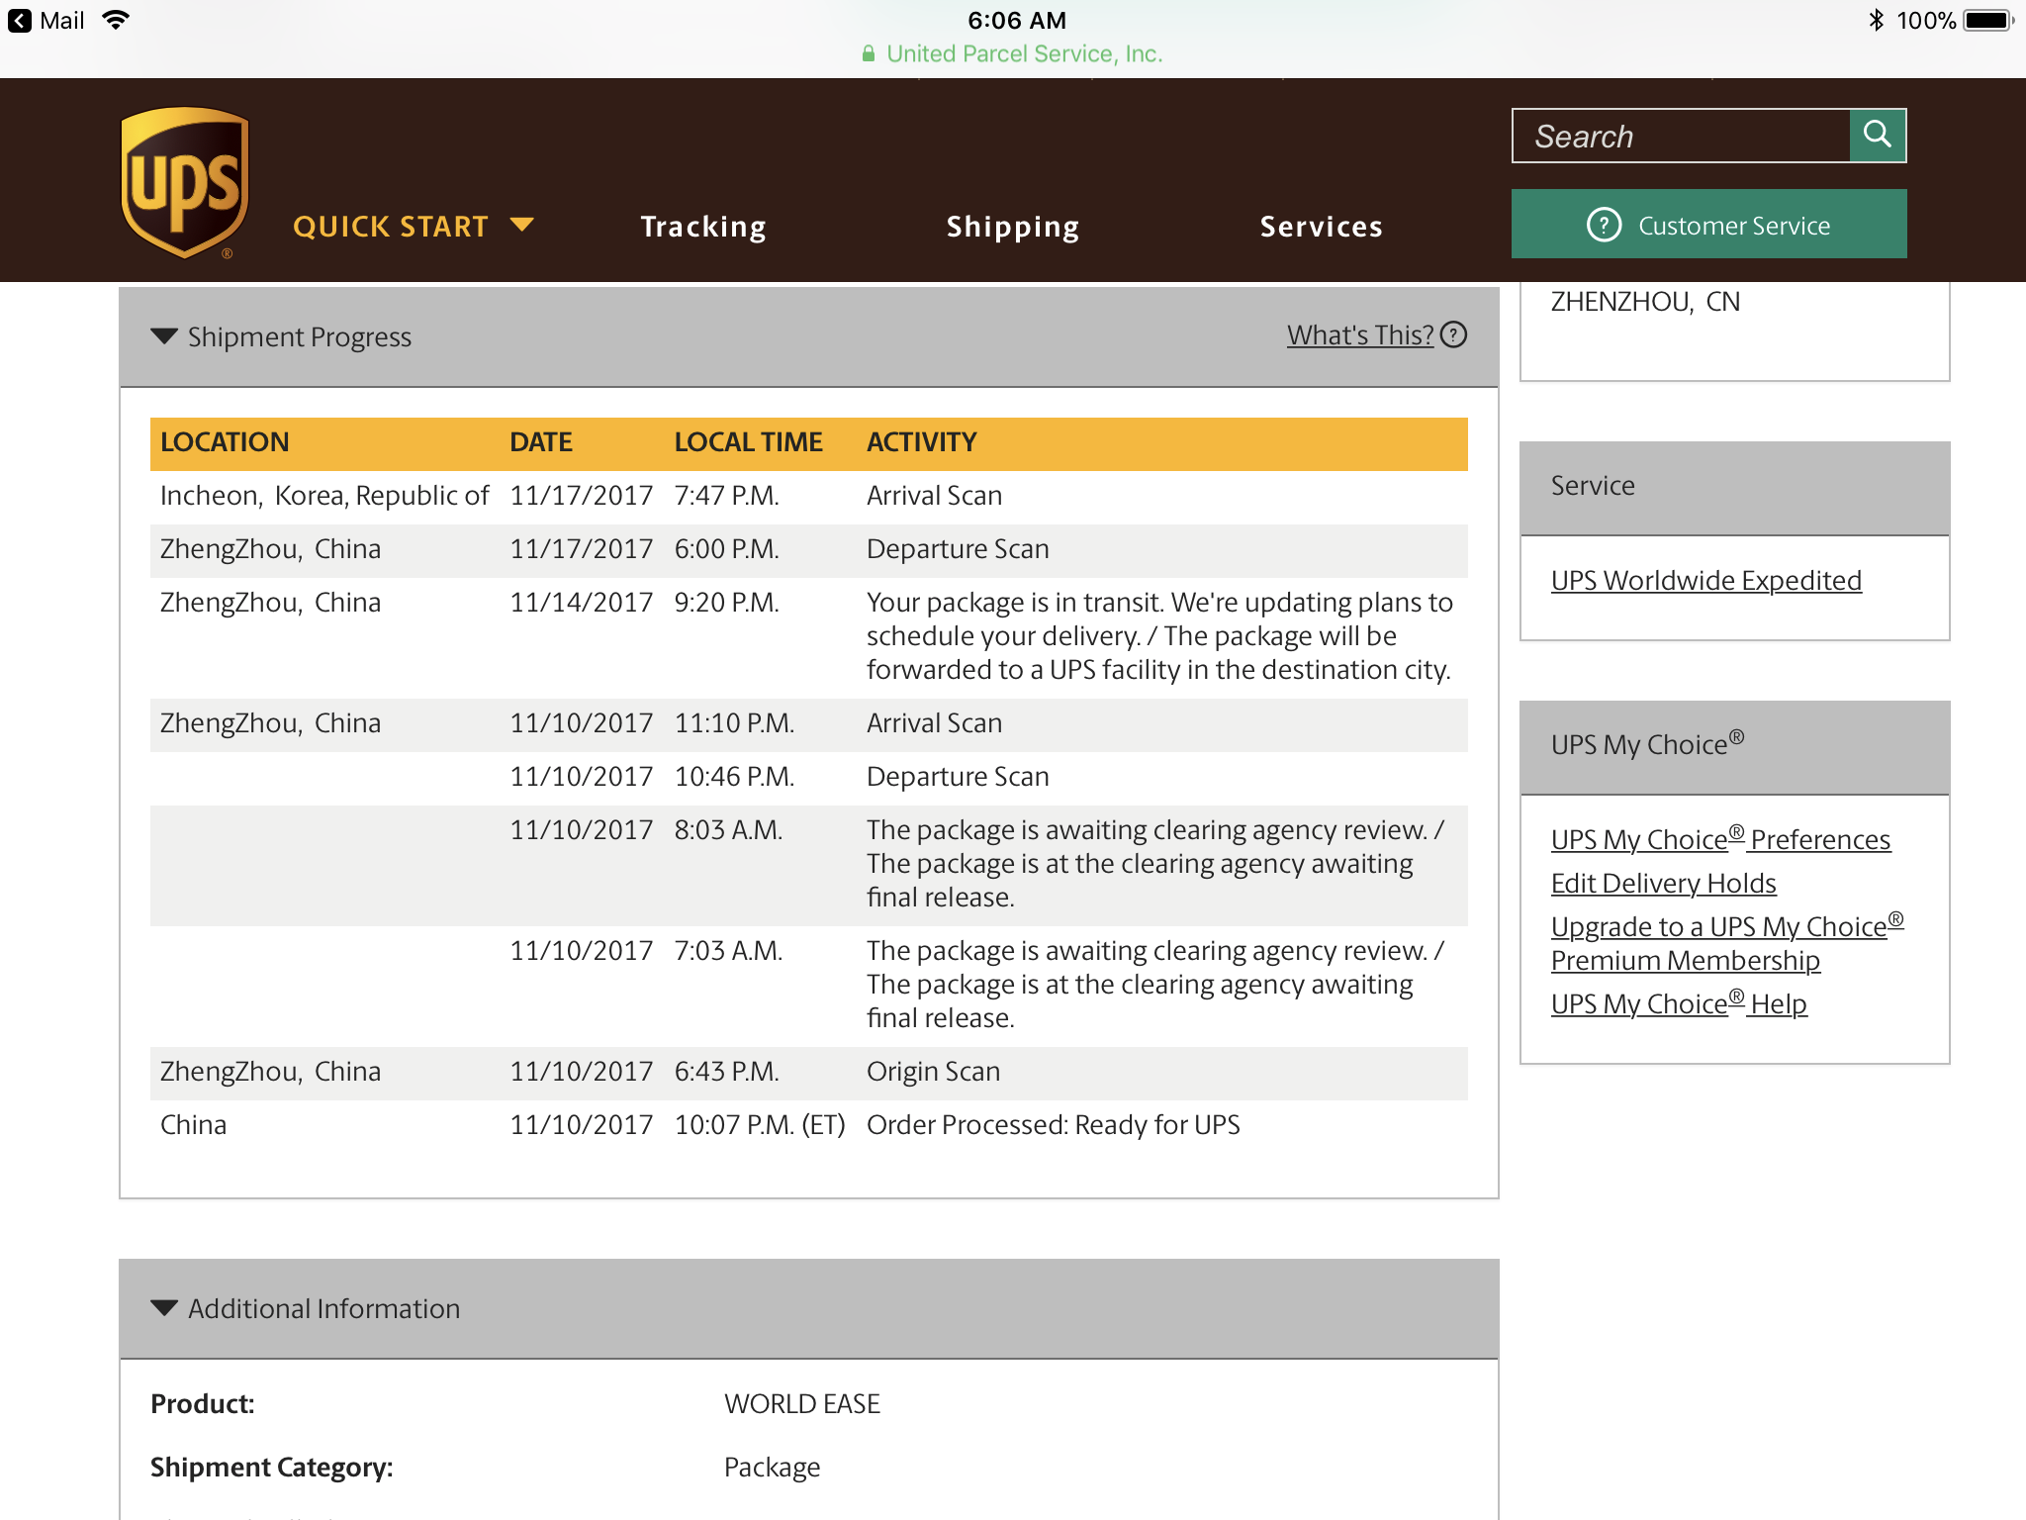Tap the search magnifier icon
This screenshot has width=2026, height=1520.
pyautogui.click(x=1877, y=135)
